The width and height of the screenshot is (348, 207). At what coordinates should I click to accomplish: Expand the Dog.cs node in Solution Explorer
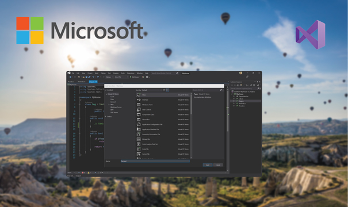click(x=234, y=101)
